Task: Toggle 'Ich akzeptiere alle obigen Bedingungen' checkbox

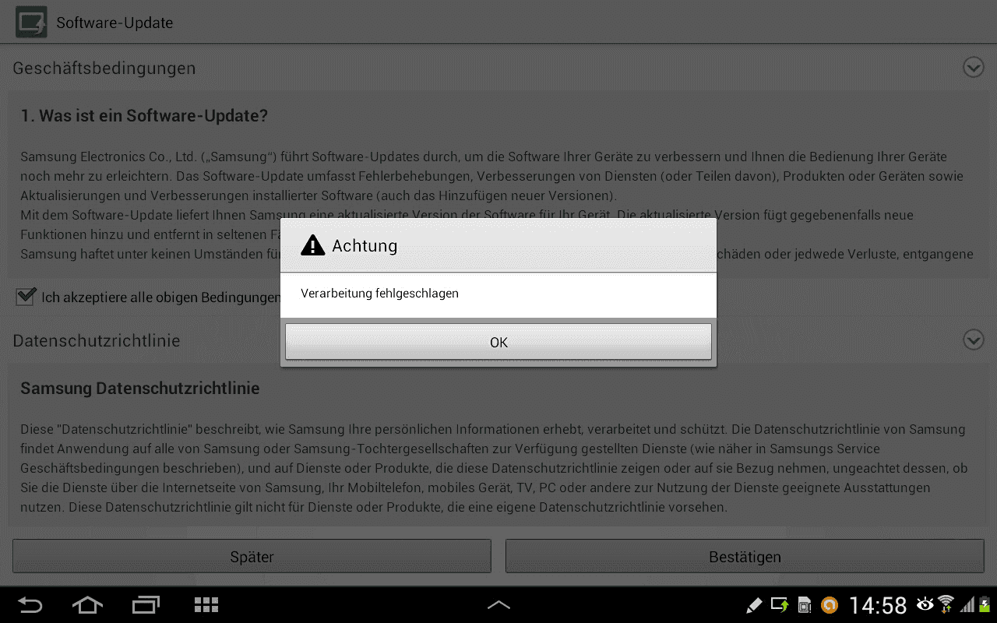Action: click(x=26, y=297)
